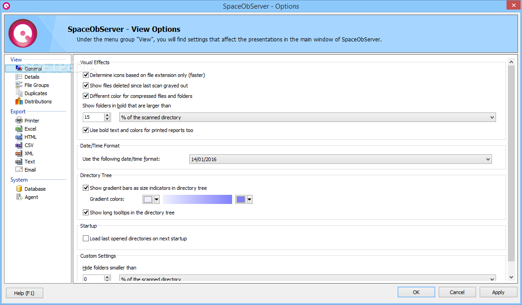Open end gradient color dropdown arrow
Screen dimensions: 522x305
249,199
